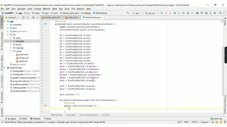Open Project Structure from the toolbar folder icon

(198, 13)
